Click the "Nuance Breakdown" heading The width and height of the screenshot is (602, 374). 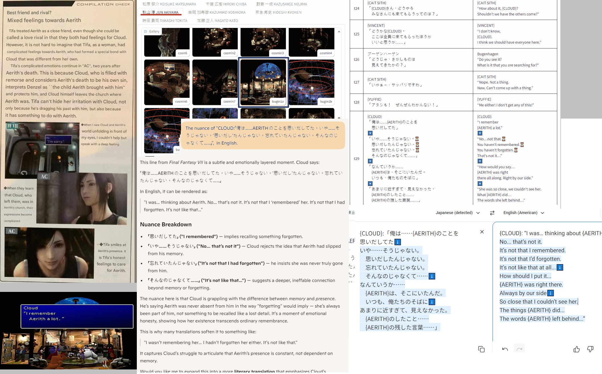(166, 224)
